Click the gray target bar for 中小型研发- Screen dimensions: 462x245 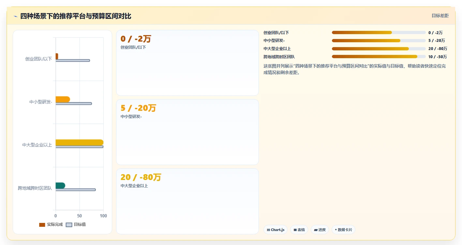[74, 104]
